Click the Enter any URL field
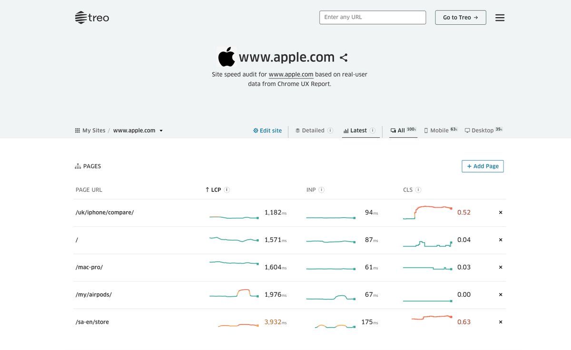Image resolution: width=571 pixels, height=350 pixels. pos(373,17)
